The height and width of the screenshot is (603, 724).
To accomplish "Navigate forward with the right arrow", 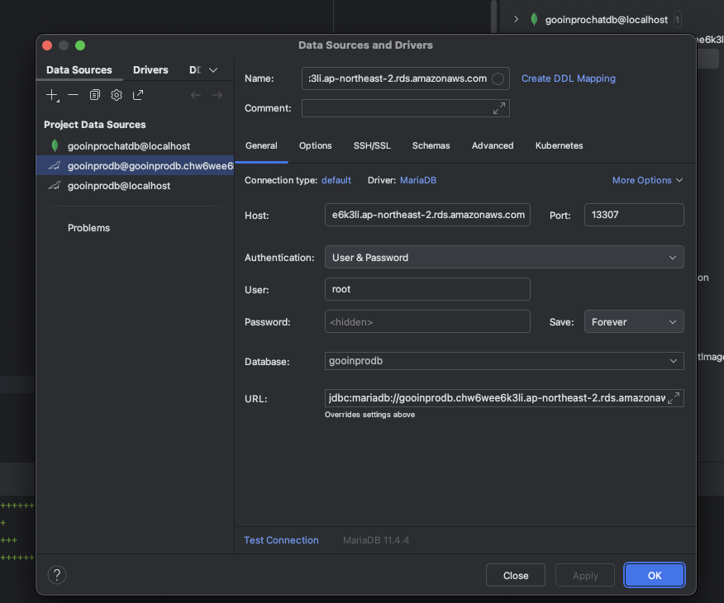I will (217, 95).
